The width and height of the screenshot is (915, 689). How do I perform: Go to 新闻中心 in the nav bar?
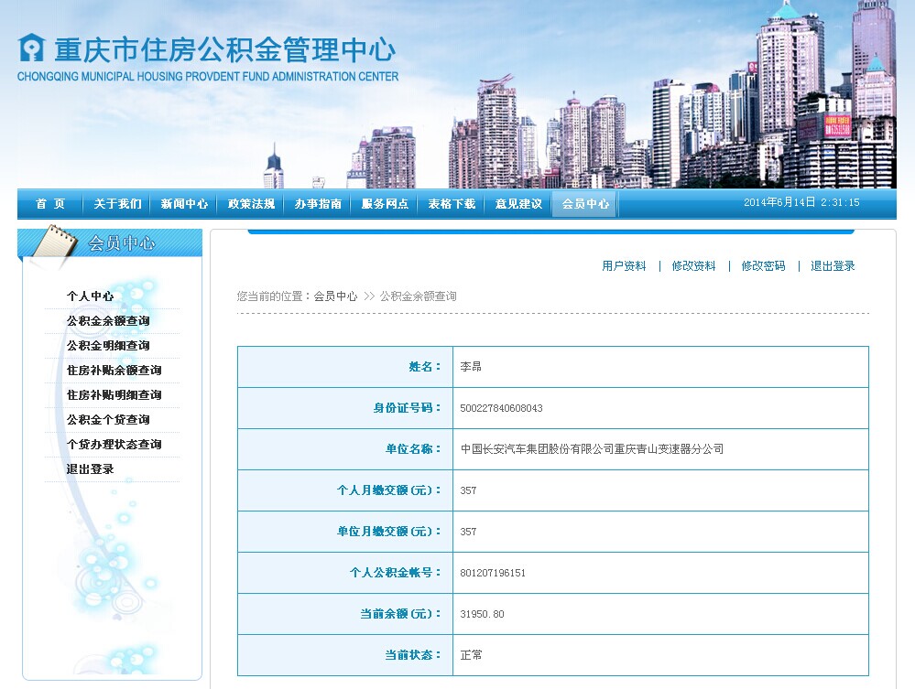(184, 203)
